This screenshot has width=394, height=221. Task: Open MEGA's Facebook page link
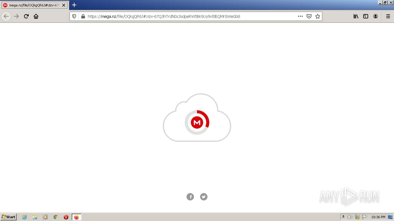tap(190, 197)
